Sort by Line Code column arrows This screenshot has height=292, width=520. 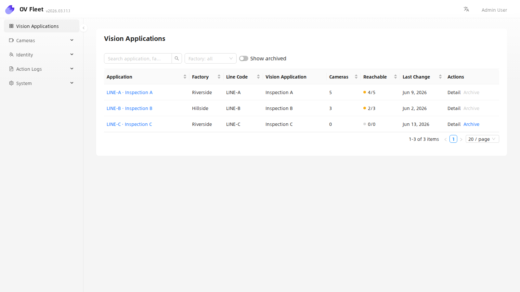(x=258, y=77)
